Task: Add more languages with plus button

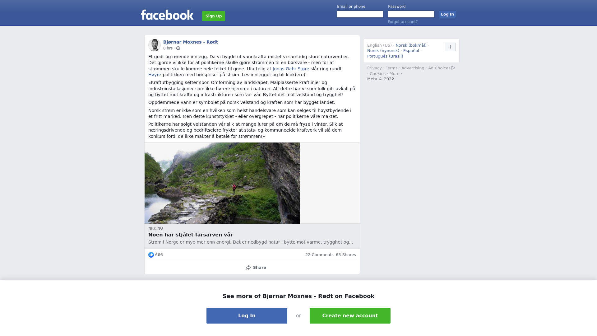Action: (x=450, y=47)
